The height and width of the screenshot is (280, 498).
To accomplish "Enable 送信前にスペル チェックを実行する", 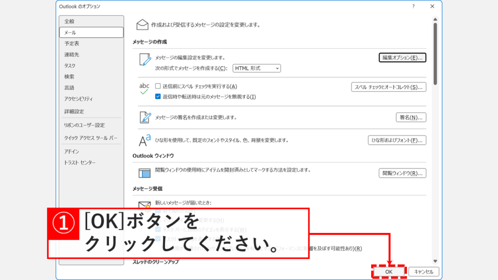I will [158, 86].
